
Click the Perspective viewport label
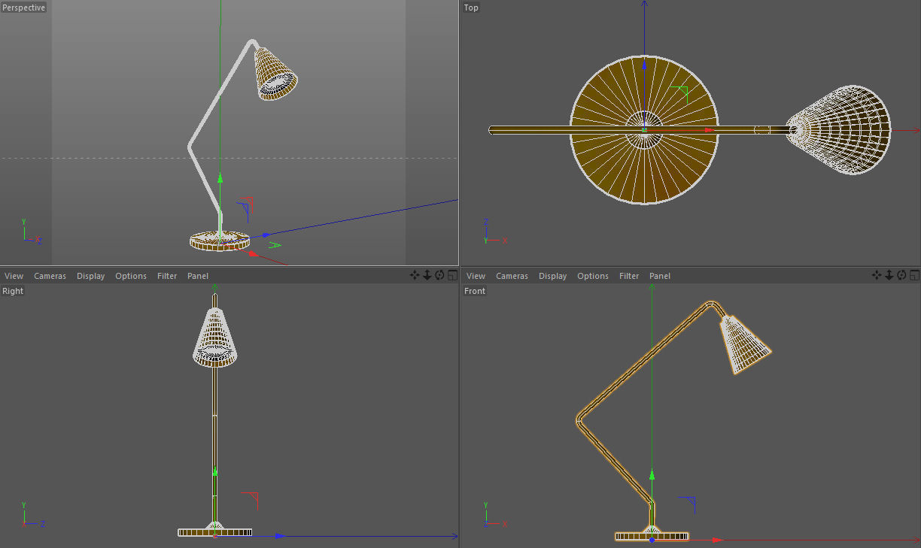tap(24, 8)
